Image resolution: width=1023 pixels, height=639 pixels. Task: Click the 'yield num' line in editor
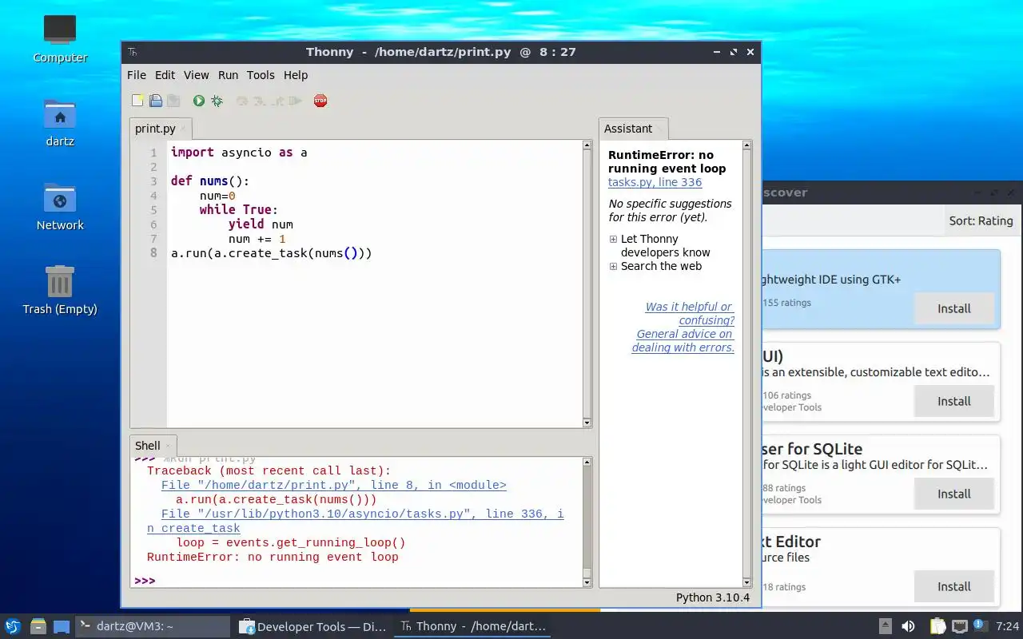click(x=261, y=224)
